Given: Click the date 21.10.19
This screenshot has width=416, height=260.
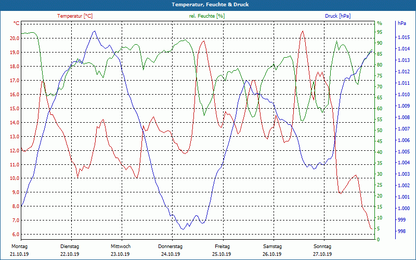Looking at the screenshot, I should 19,254.
